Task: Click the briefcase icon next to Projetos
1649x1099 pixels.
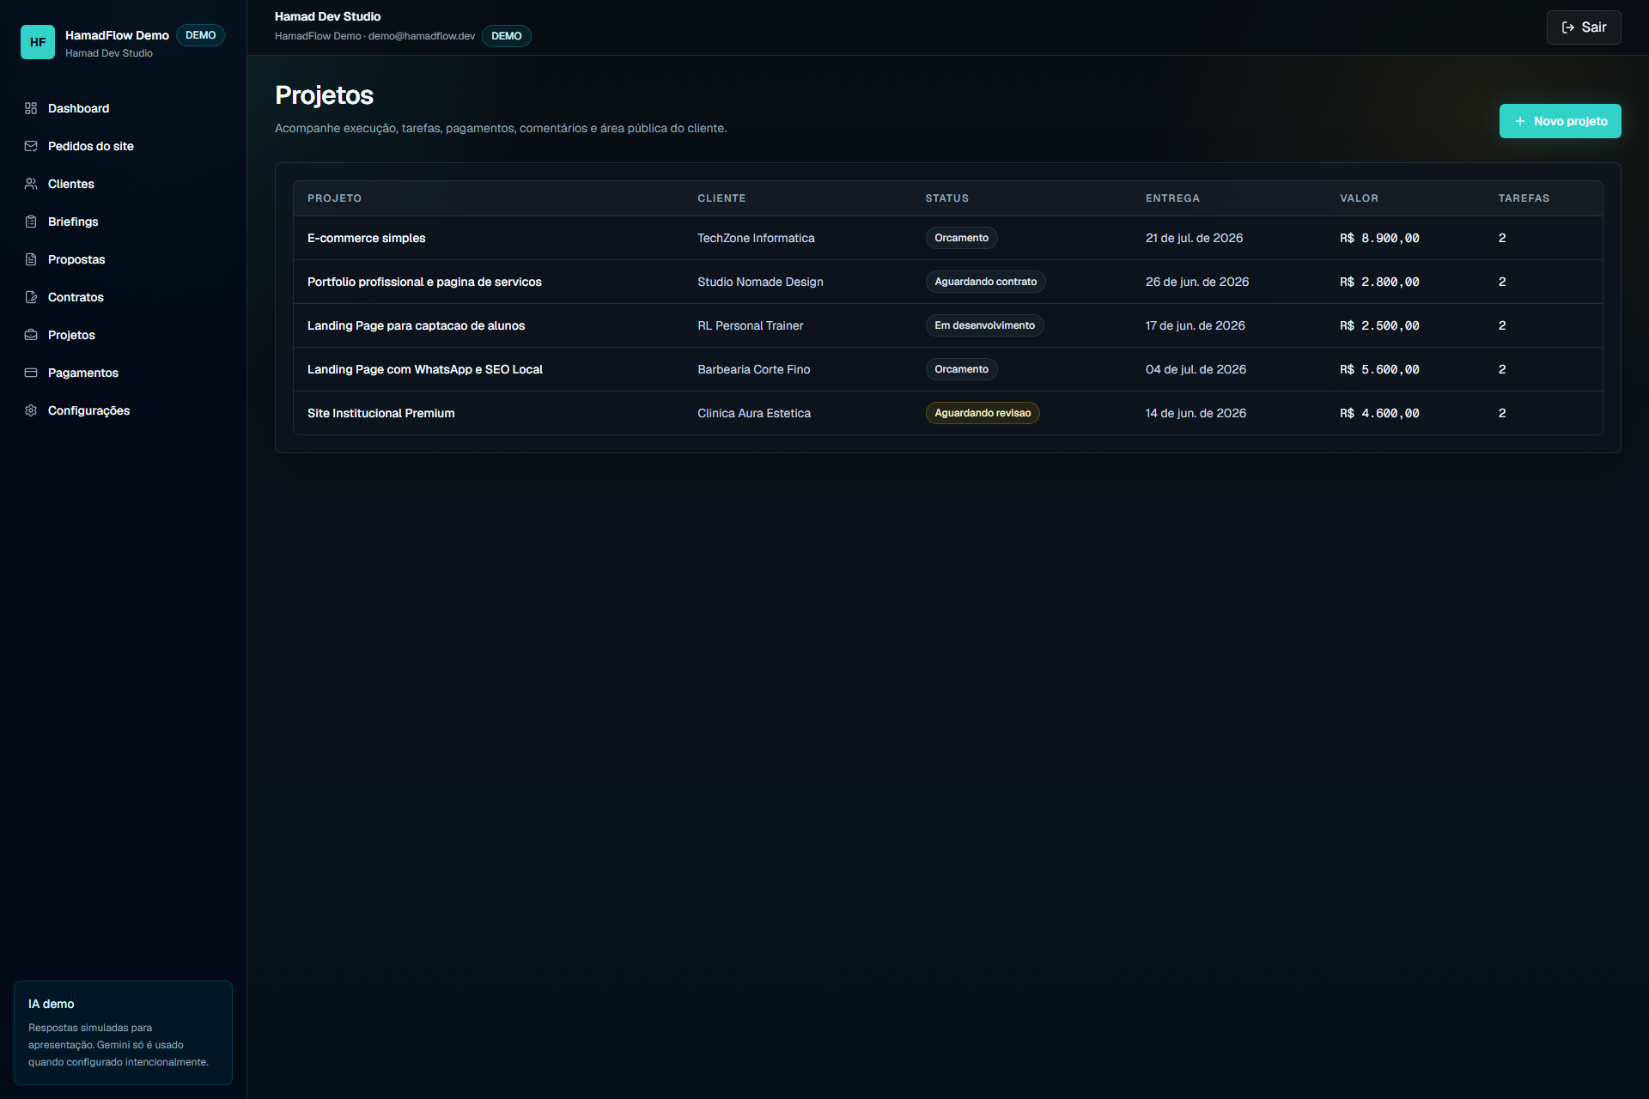Action: [x=31, y=335]
